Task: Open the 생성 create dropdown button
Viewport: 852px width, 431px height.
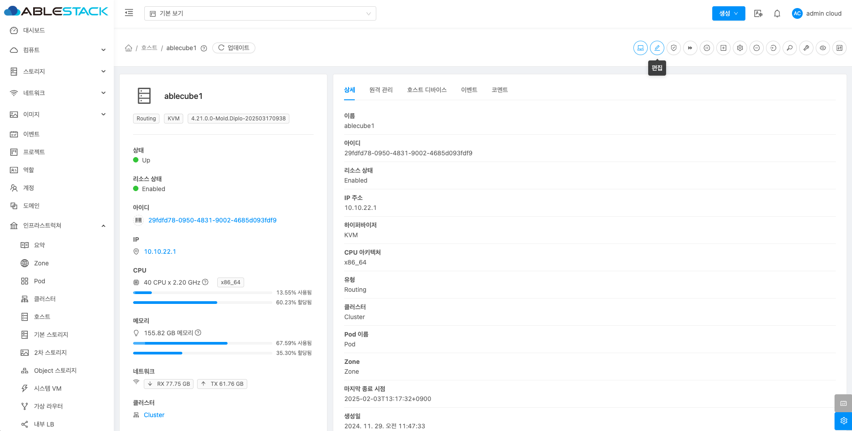Action: pyautogui.click(x=728, y=13)
